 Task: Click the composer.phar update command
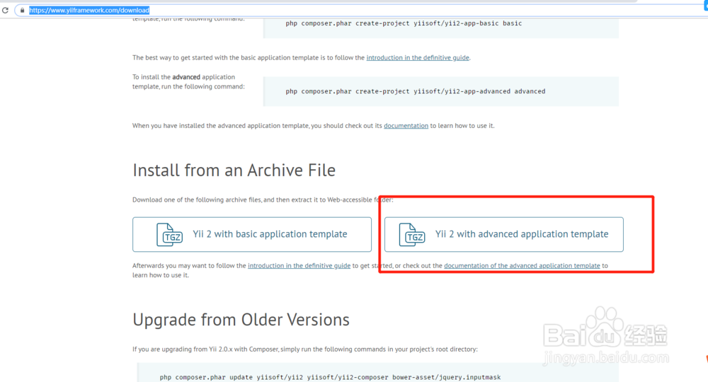tap(330, 377)
